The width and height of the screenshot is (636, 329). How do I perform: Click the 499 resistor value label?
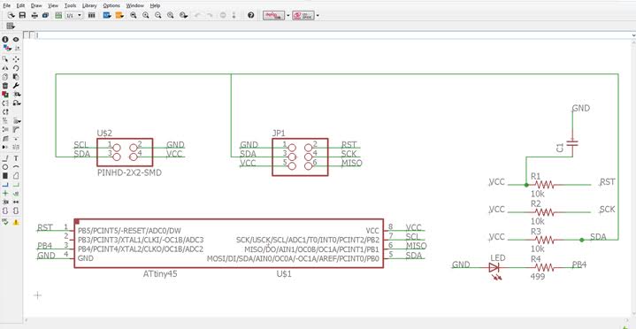pos(538,276)
